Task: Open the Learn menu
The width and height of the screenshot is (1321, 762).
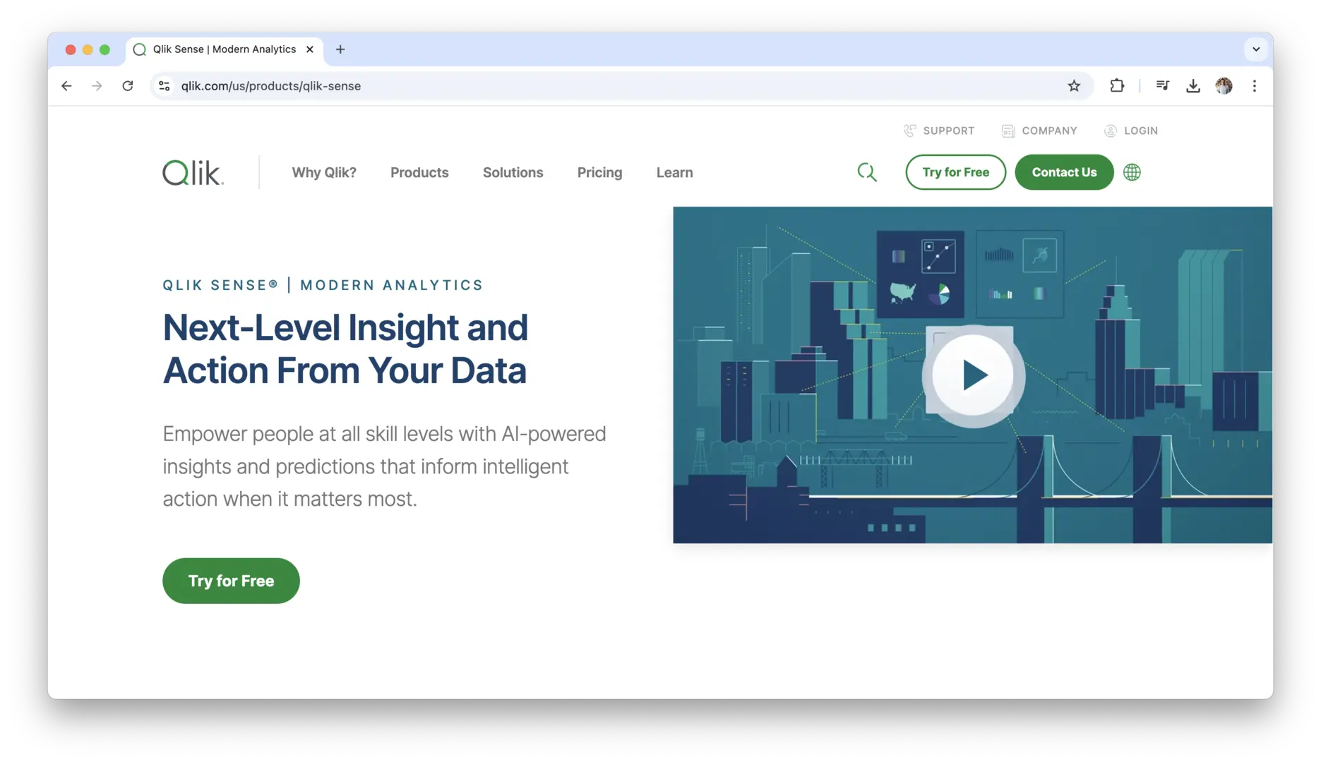Action: tap(675, 173)
